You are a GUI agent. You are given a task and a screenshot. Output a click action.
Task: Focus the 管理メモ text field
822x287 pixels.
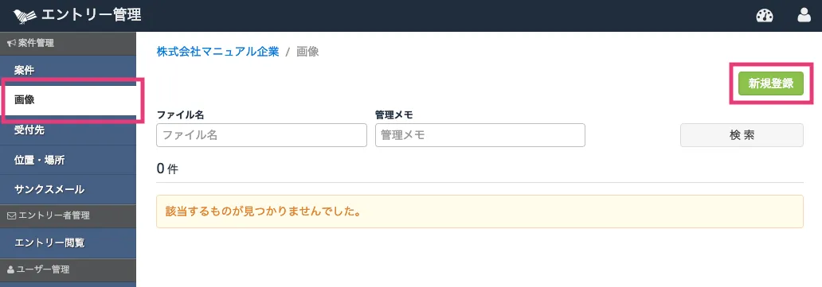pos(480,135)
